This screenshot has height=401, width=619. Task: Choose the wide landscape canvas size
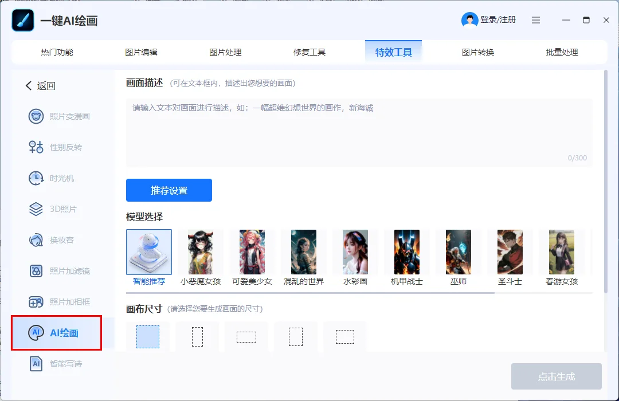246,337
